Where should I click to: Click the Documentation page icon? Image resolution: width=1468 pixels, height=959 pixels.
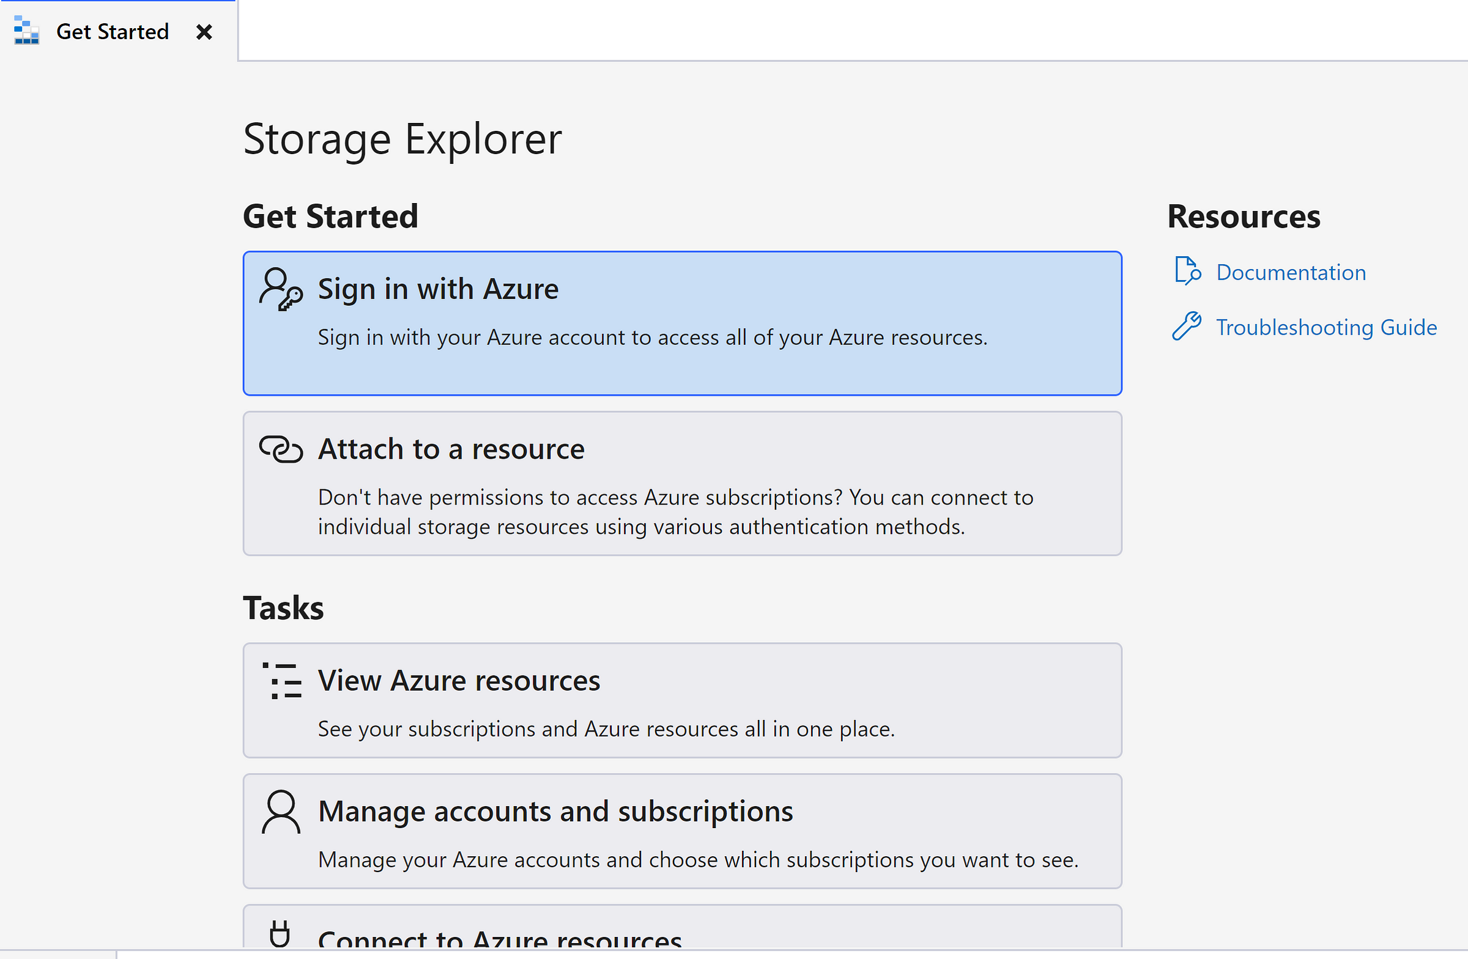(x=1187, y=271)
